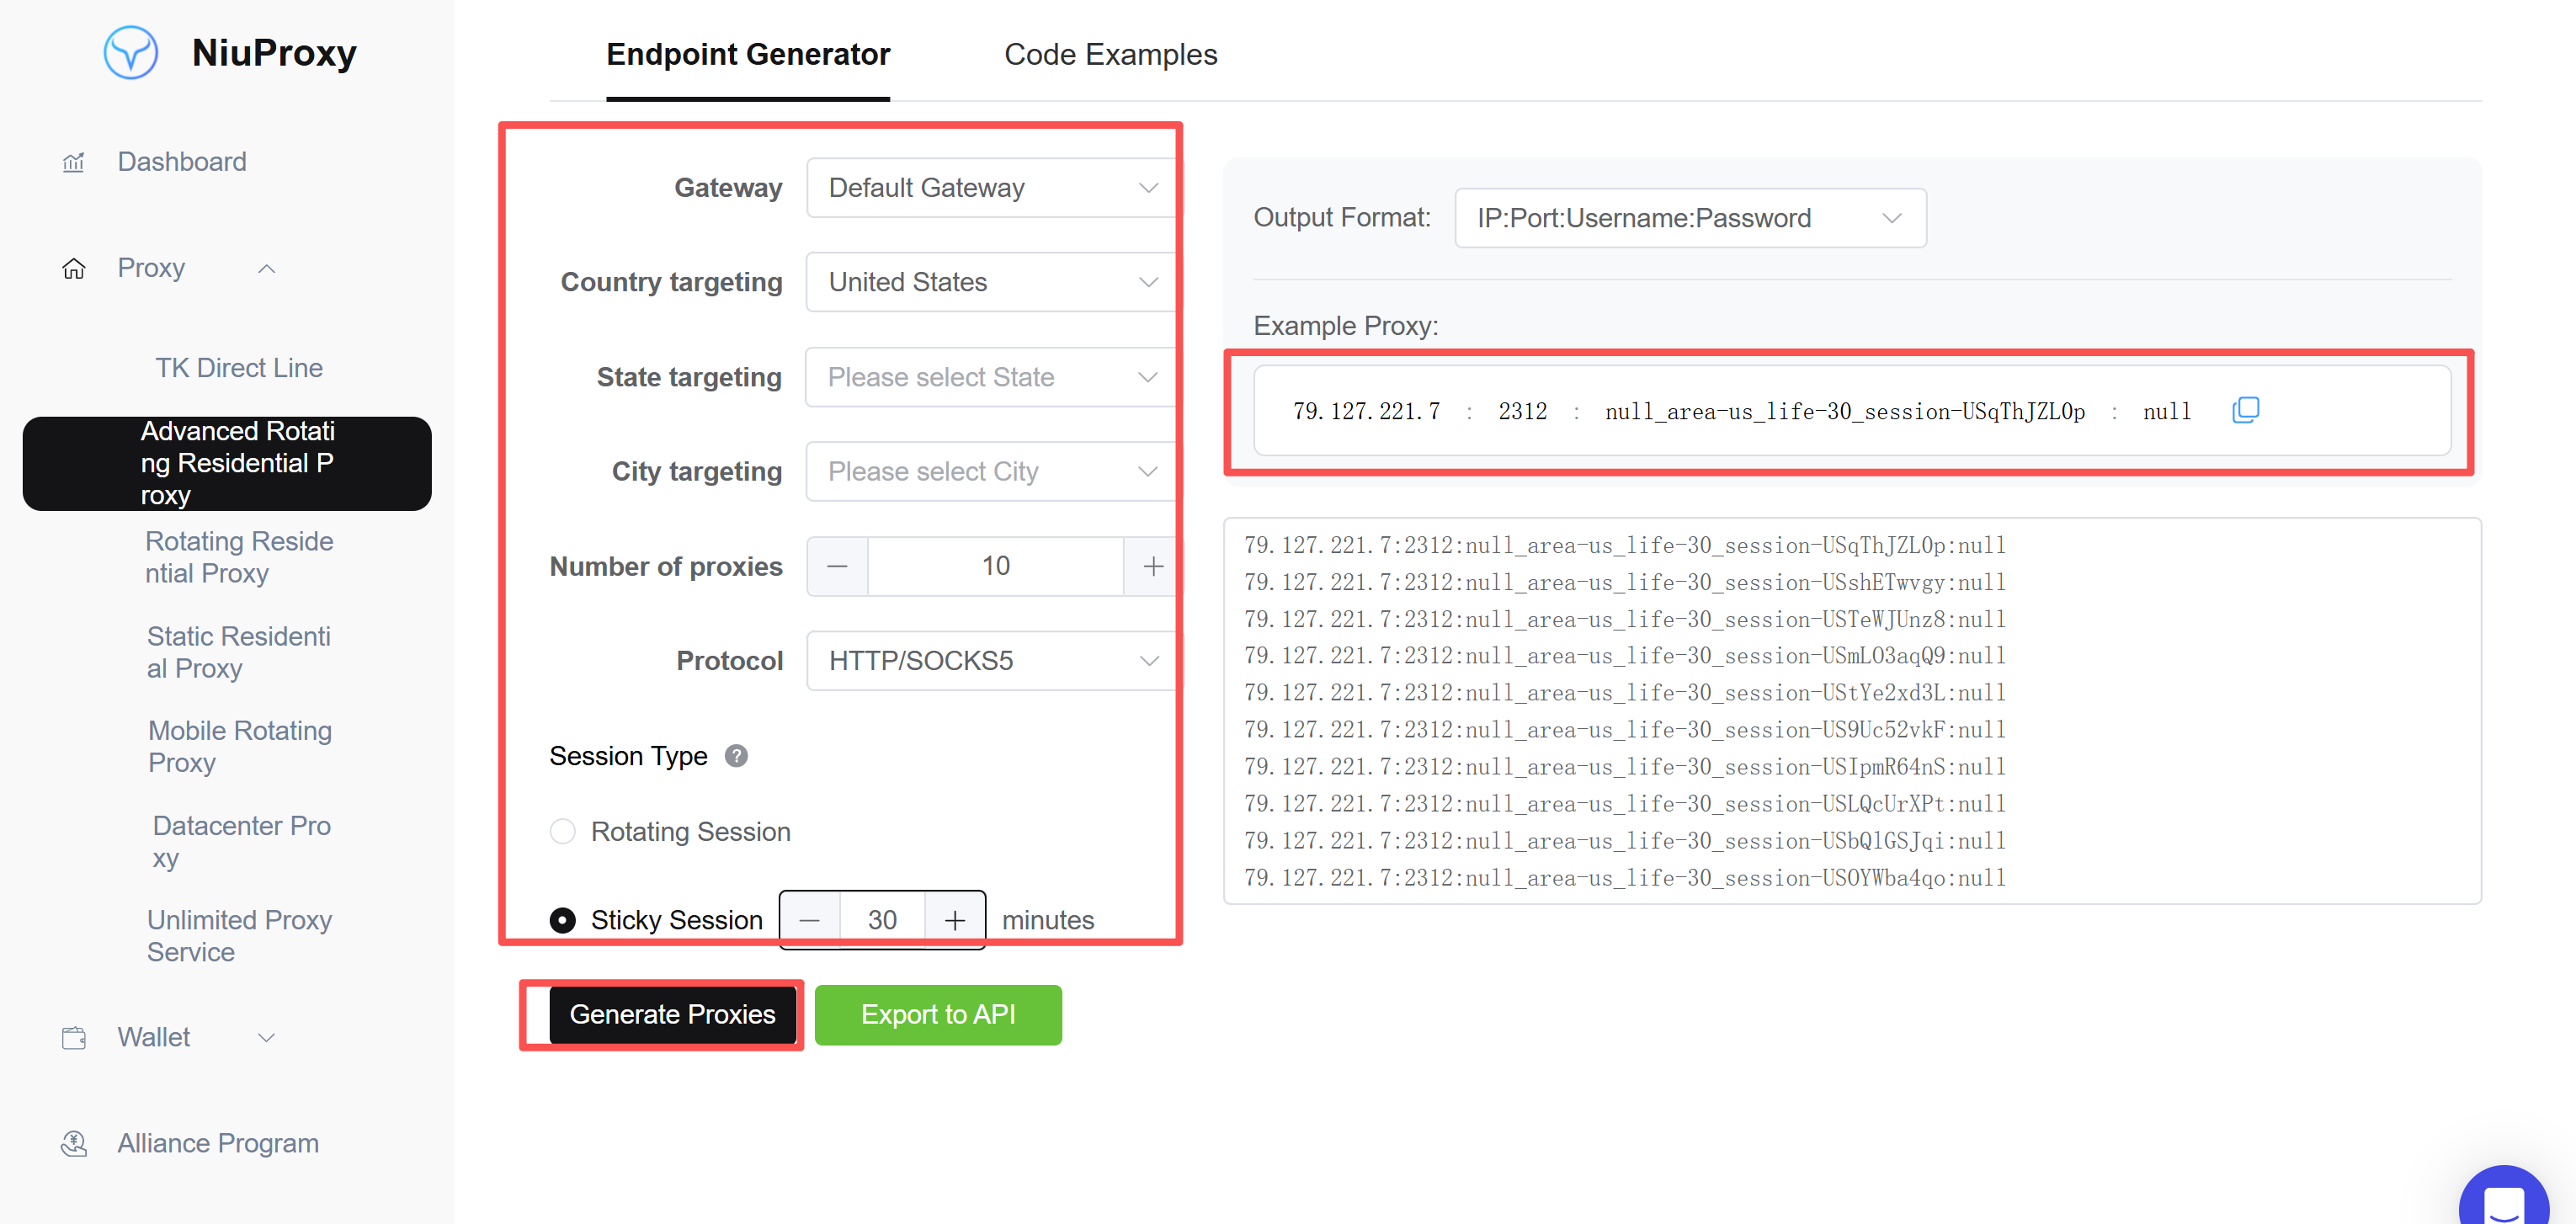Click proxy line ending USmL03aqQ9:null
Image resolution: width=2576 pixels, height=1224 pixels.
[1625, 656]
